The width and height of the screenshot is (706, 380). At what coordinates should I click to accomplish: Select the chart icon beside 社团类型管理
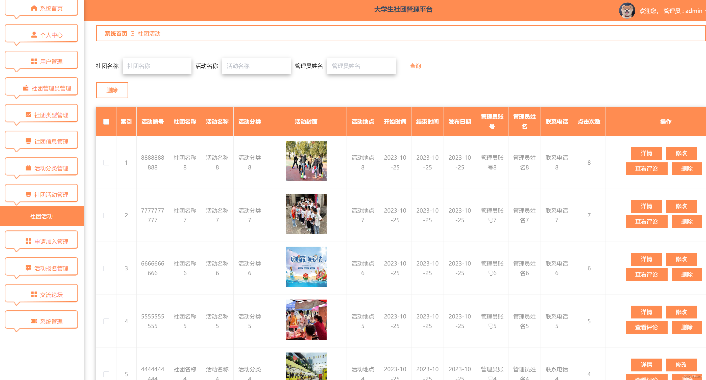point(29,114)
